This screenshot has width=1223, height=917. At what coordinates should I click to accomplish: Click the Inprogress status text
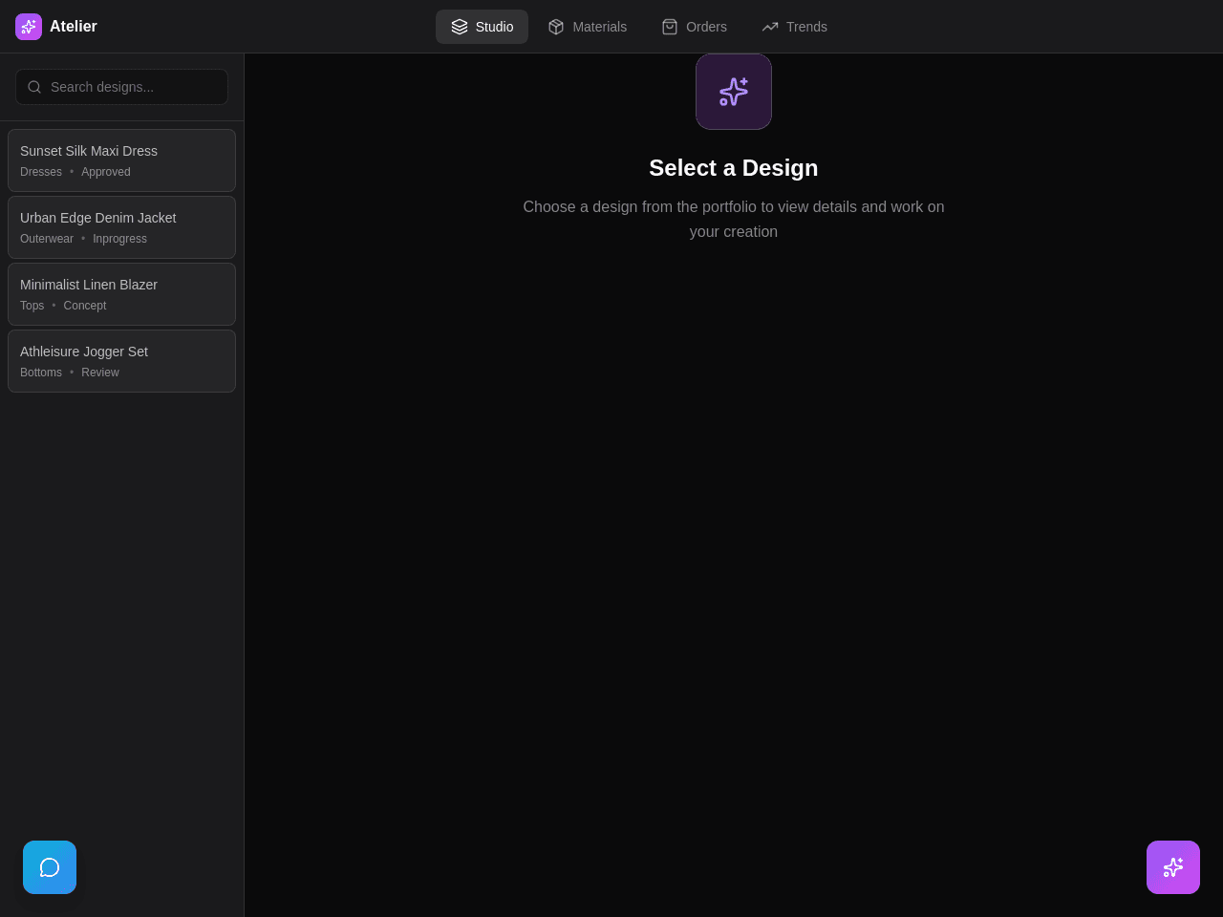point(119,239)
